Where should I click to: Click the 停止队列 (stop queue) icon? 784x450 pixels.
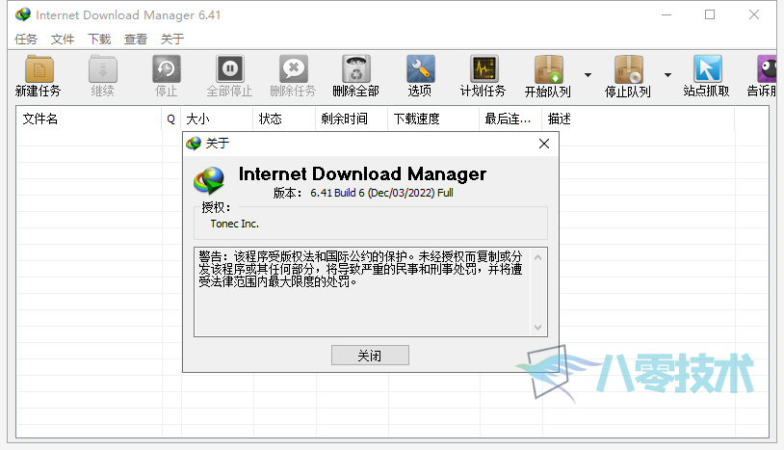[x=629, y=69]
